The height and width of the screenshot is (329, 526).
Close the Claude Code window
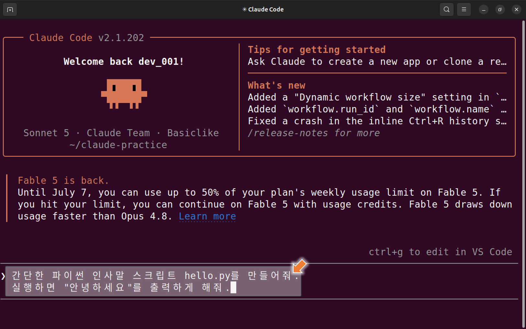pyautogui.click(x=517, y=10)
